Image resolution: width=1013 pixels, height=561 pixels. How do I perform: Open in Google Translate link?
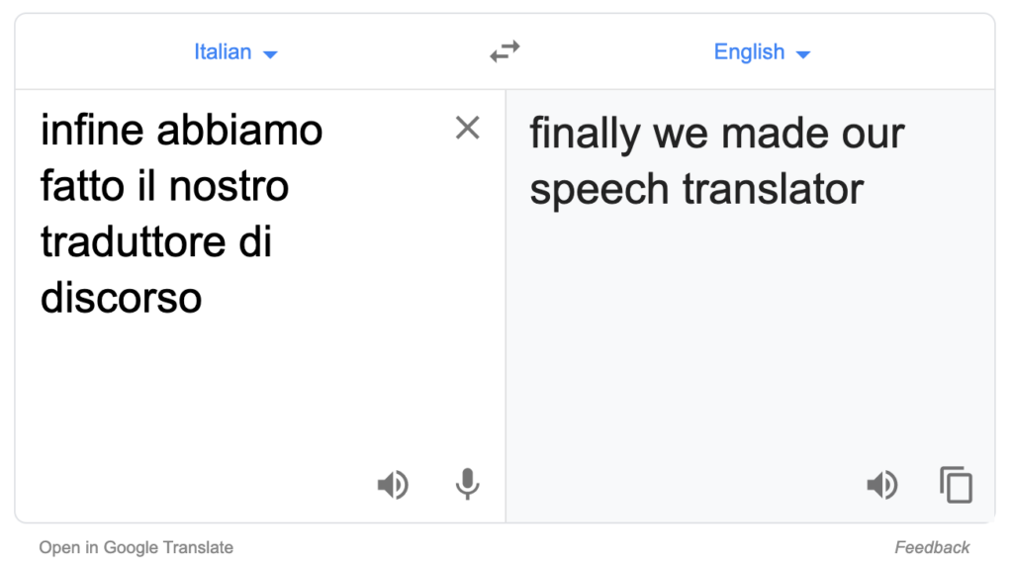[x=136, y=547]
